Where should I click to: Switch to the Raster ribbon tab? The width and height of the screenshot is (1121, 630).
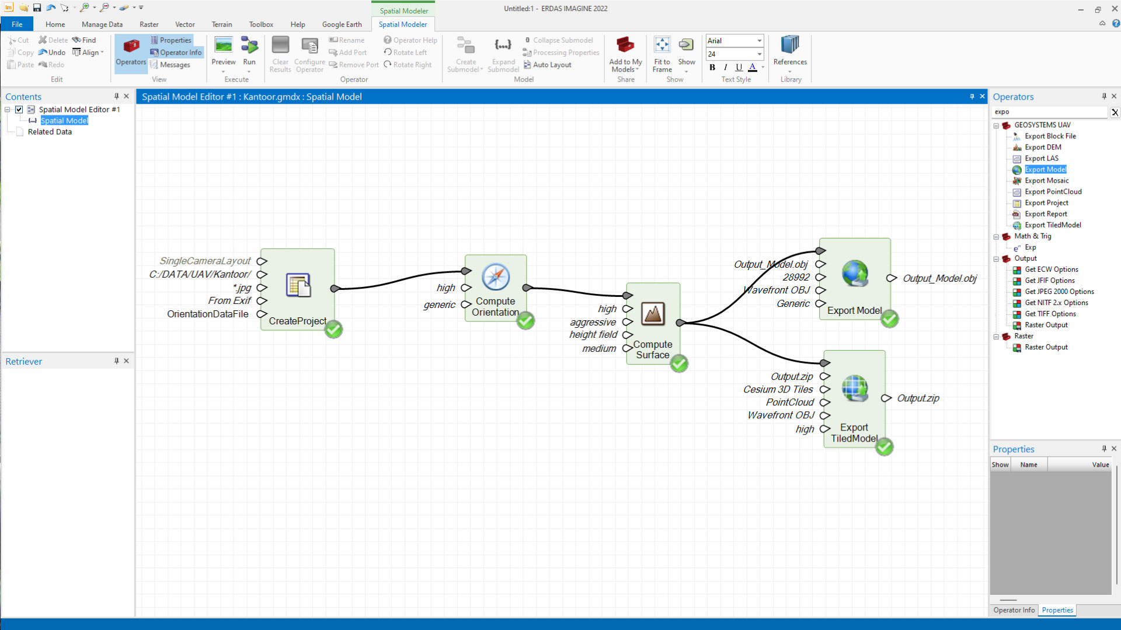click(149, 24)
